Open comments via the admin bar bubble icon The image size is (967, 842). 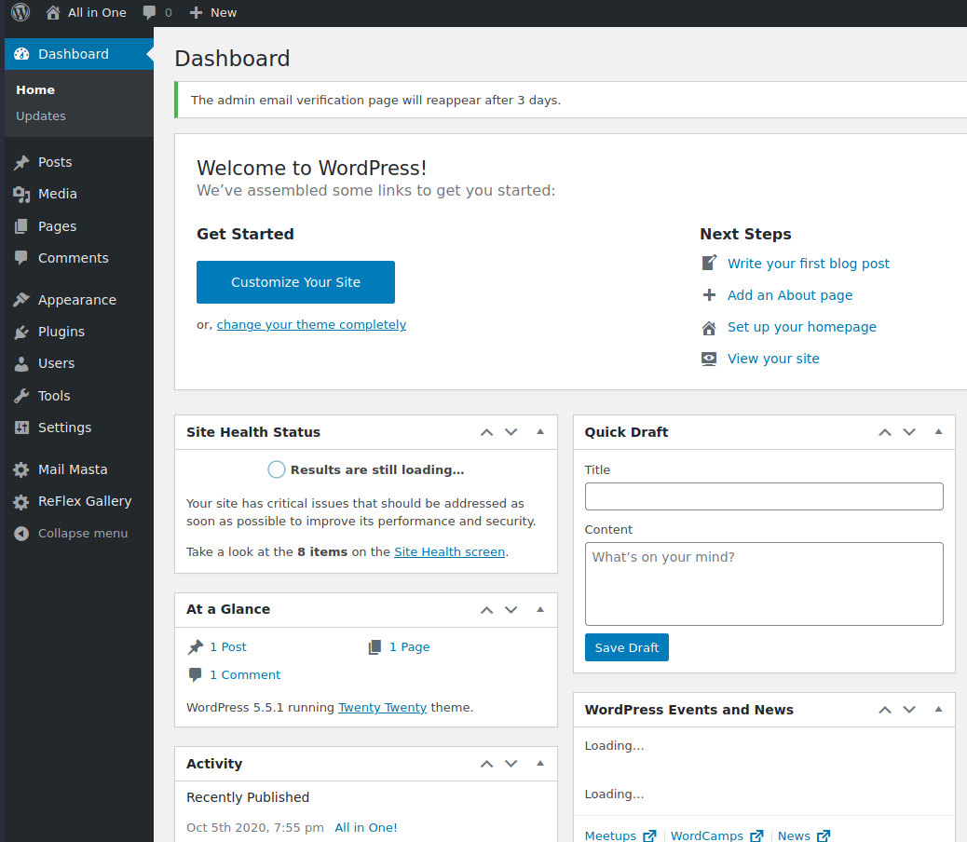click(x=149, y=12)
